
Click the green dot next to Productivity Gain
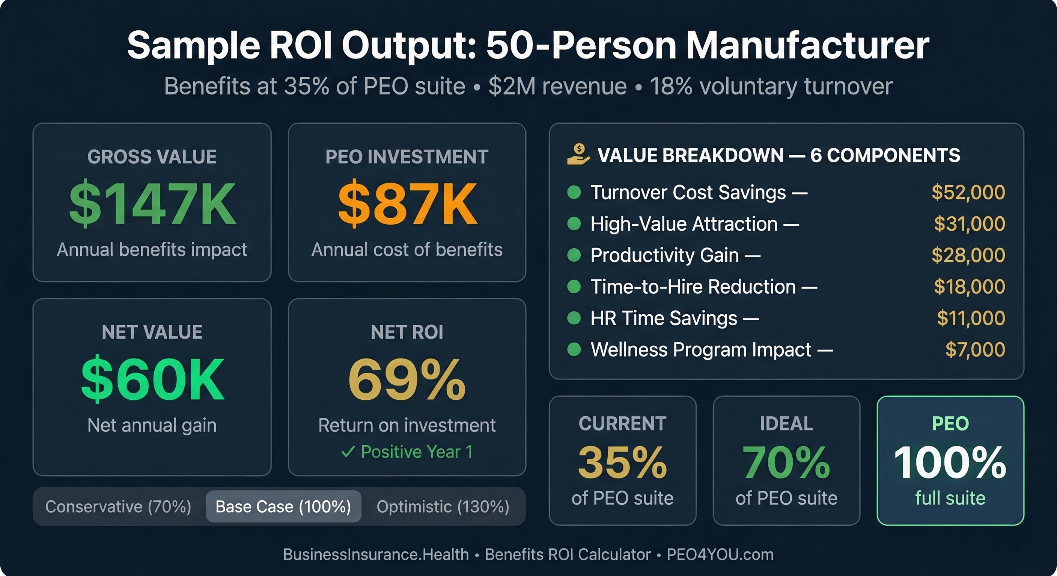click(574, 255)
